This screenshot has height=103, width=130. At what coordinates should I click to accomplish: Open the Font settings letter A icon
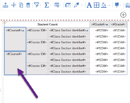pos(89,5)
